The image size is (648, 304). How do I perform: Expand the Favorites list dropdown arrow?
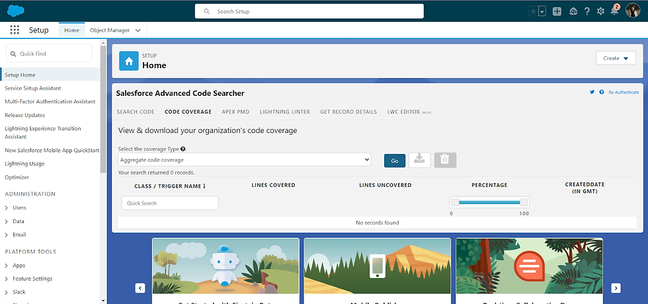point(542,12)
